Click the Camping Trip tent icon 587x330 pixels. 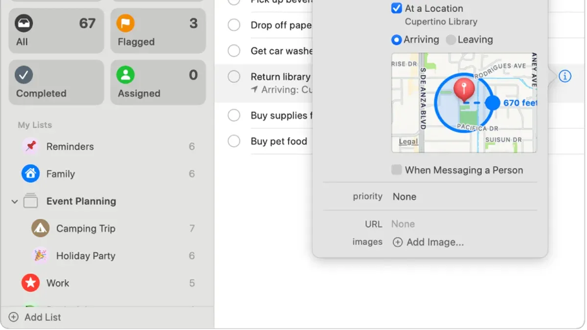41,228
